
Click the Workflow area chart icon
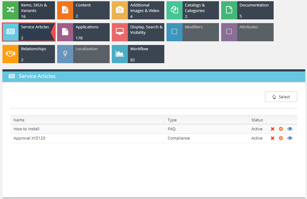(x=120, y=54)
